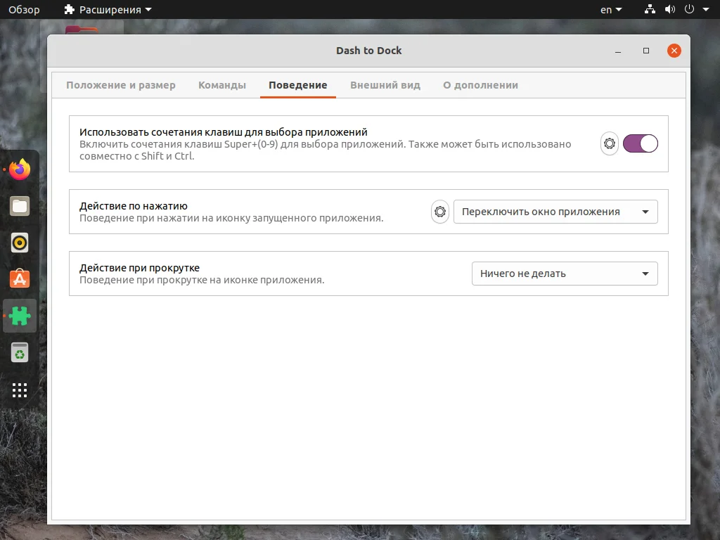Select the active Extensions puzzle icon in dock
This screenshot has width=720, height=540.
[19, 316]
